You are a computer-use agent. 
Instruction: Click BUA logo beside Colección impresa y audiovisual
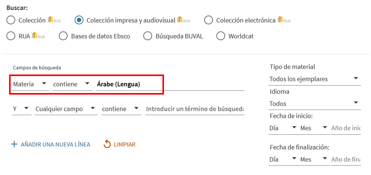coord(184,20)
